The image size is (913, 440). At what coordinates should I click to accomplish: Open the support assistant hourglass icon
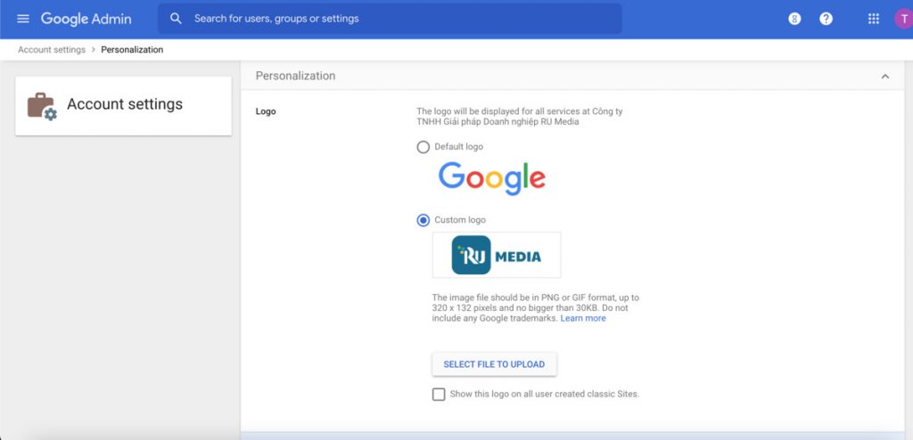point(794,19)
